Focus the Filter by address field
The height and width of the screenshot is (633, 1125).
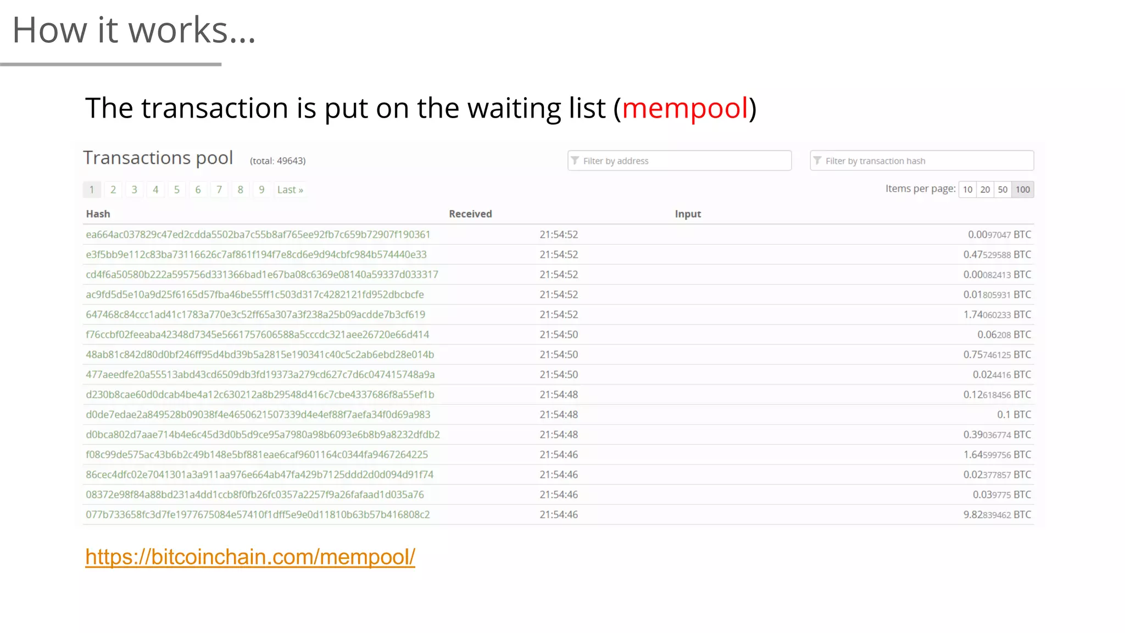click(x=680, y=160)
